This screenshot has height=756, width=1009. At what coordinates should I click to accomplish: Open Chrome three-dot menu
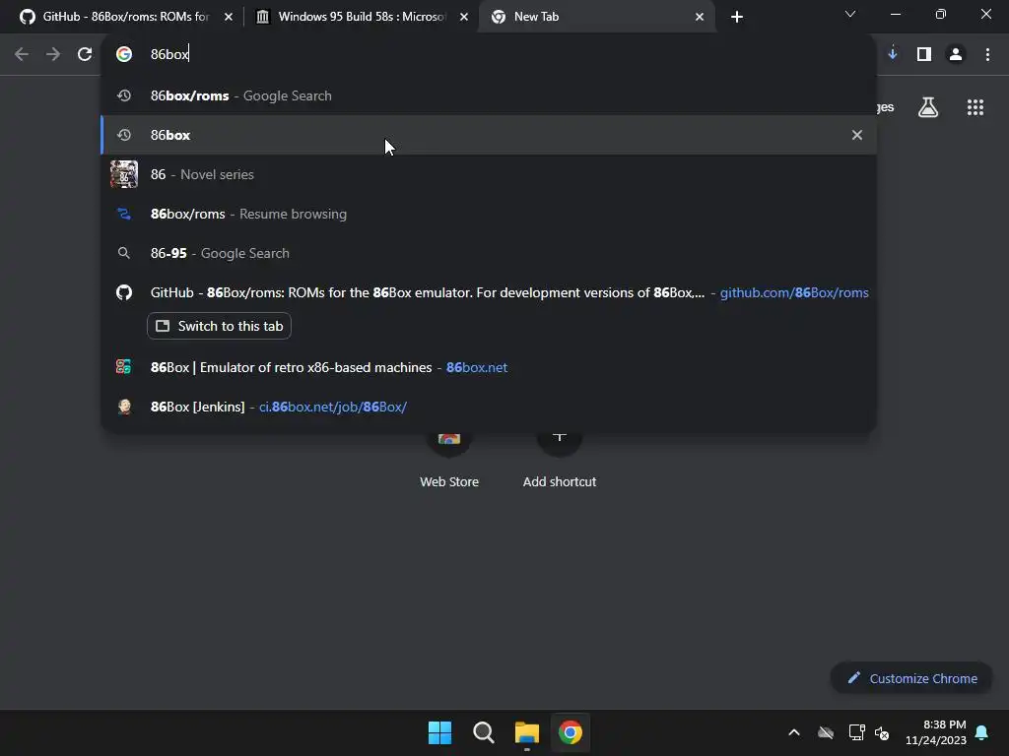(x=987, y=55)
